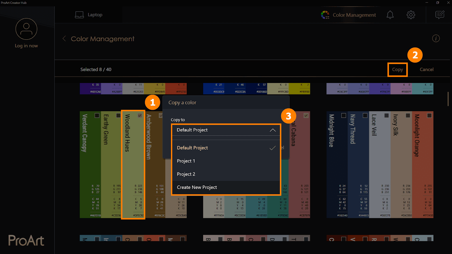Select Lace Veil color swatch
The height and width of the screenshot is (254, 452).
click(380, 165)
